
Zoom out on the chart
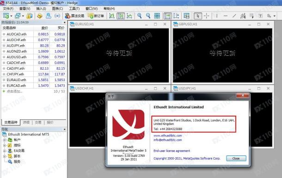point(148,16)
